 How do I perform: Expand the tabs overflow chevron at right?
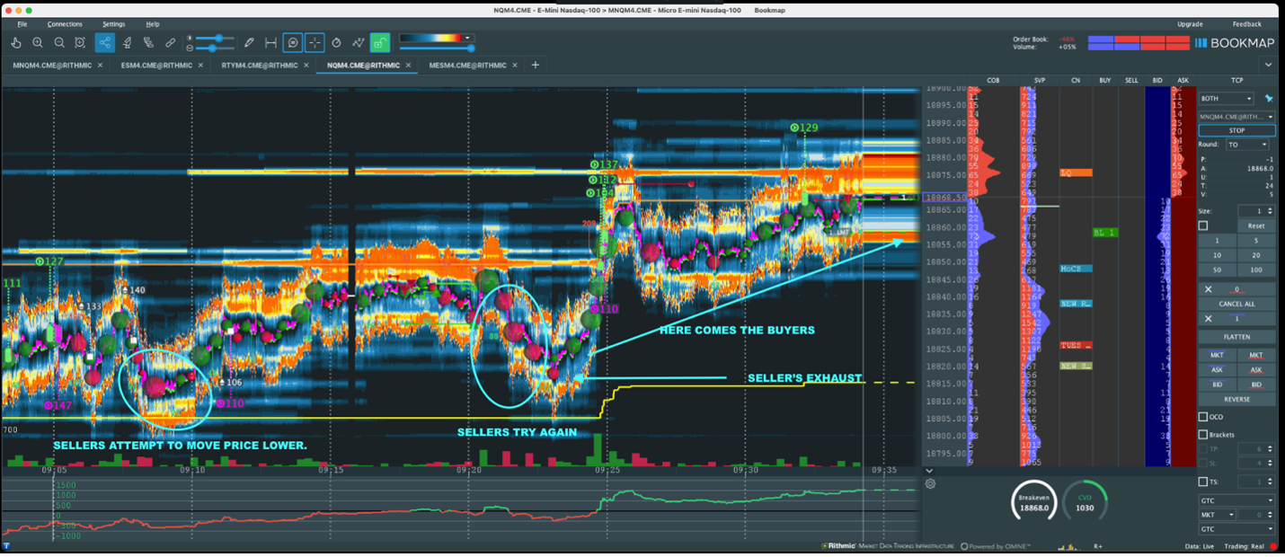coord(1268,65)
